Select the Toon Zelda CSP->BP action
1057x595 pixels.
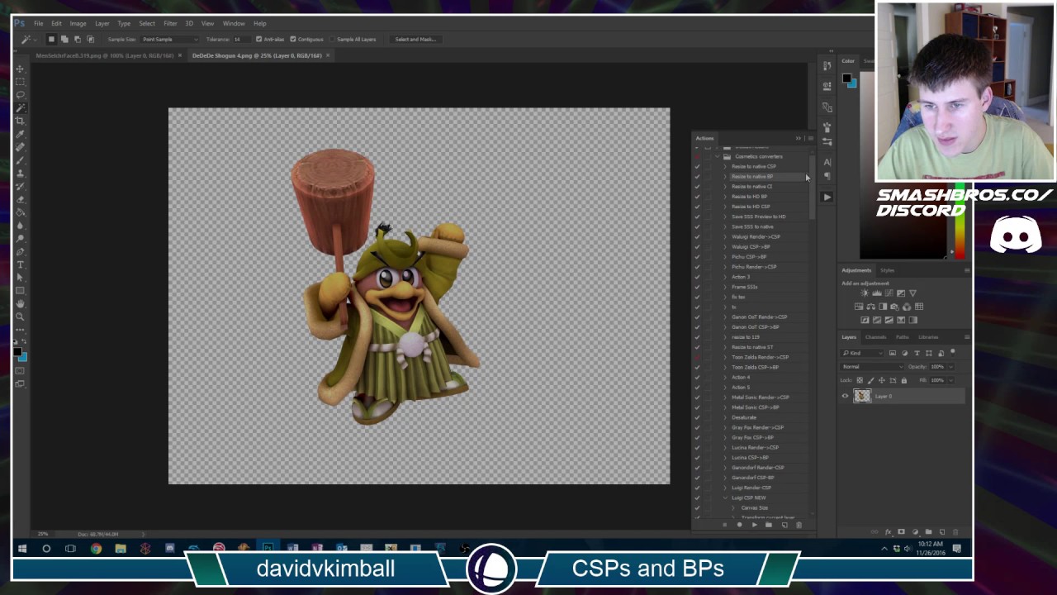tap(755, 367)
